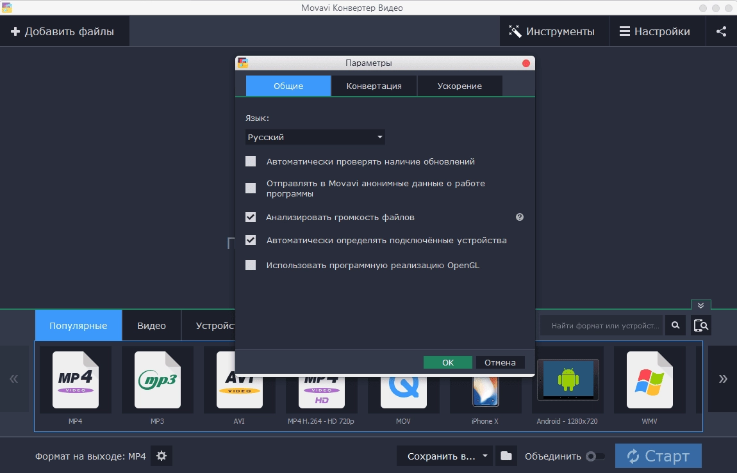
Task: Click the Старт conversion button
Action: coord(658,456)
